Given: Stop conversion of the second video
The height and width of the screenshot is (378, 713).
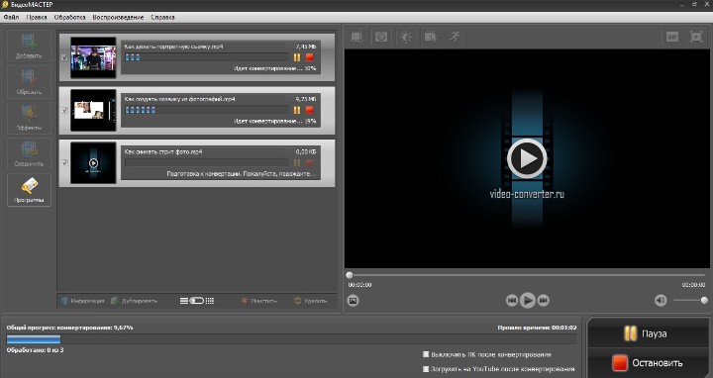Looking at the screenshot, I should 310,110.
